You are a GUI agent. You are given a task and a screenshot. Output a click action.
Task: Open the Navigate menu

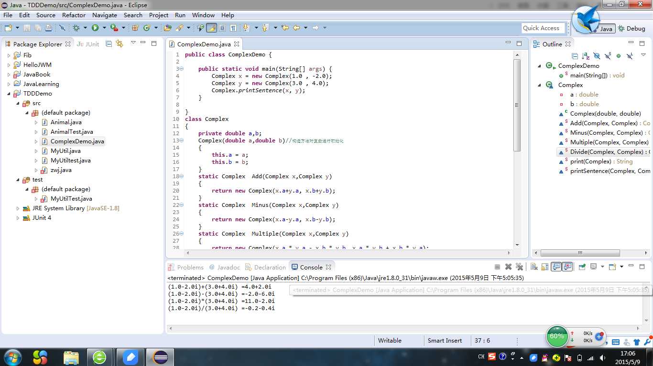point(104,15)
